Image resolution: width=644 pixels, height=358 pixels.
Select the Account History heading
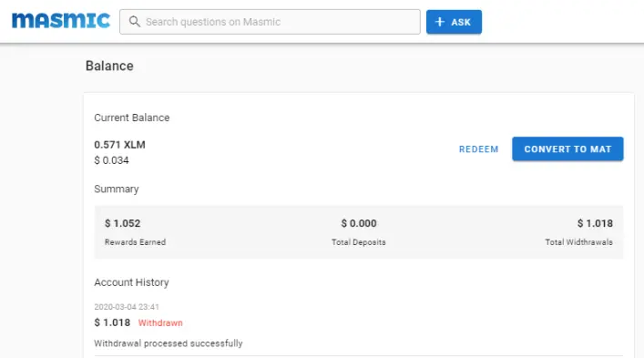(x=131, y=282)
